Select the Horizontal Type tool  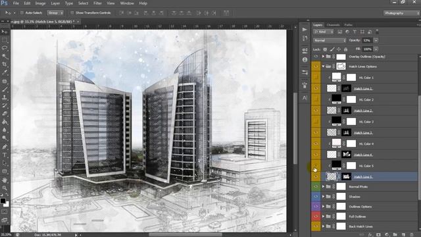(x=5, y=155)
